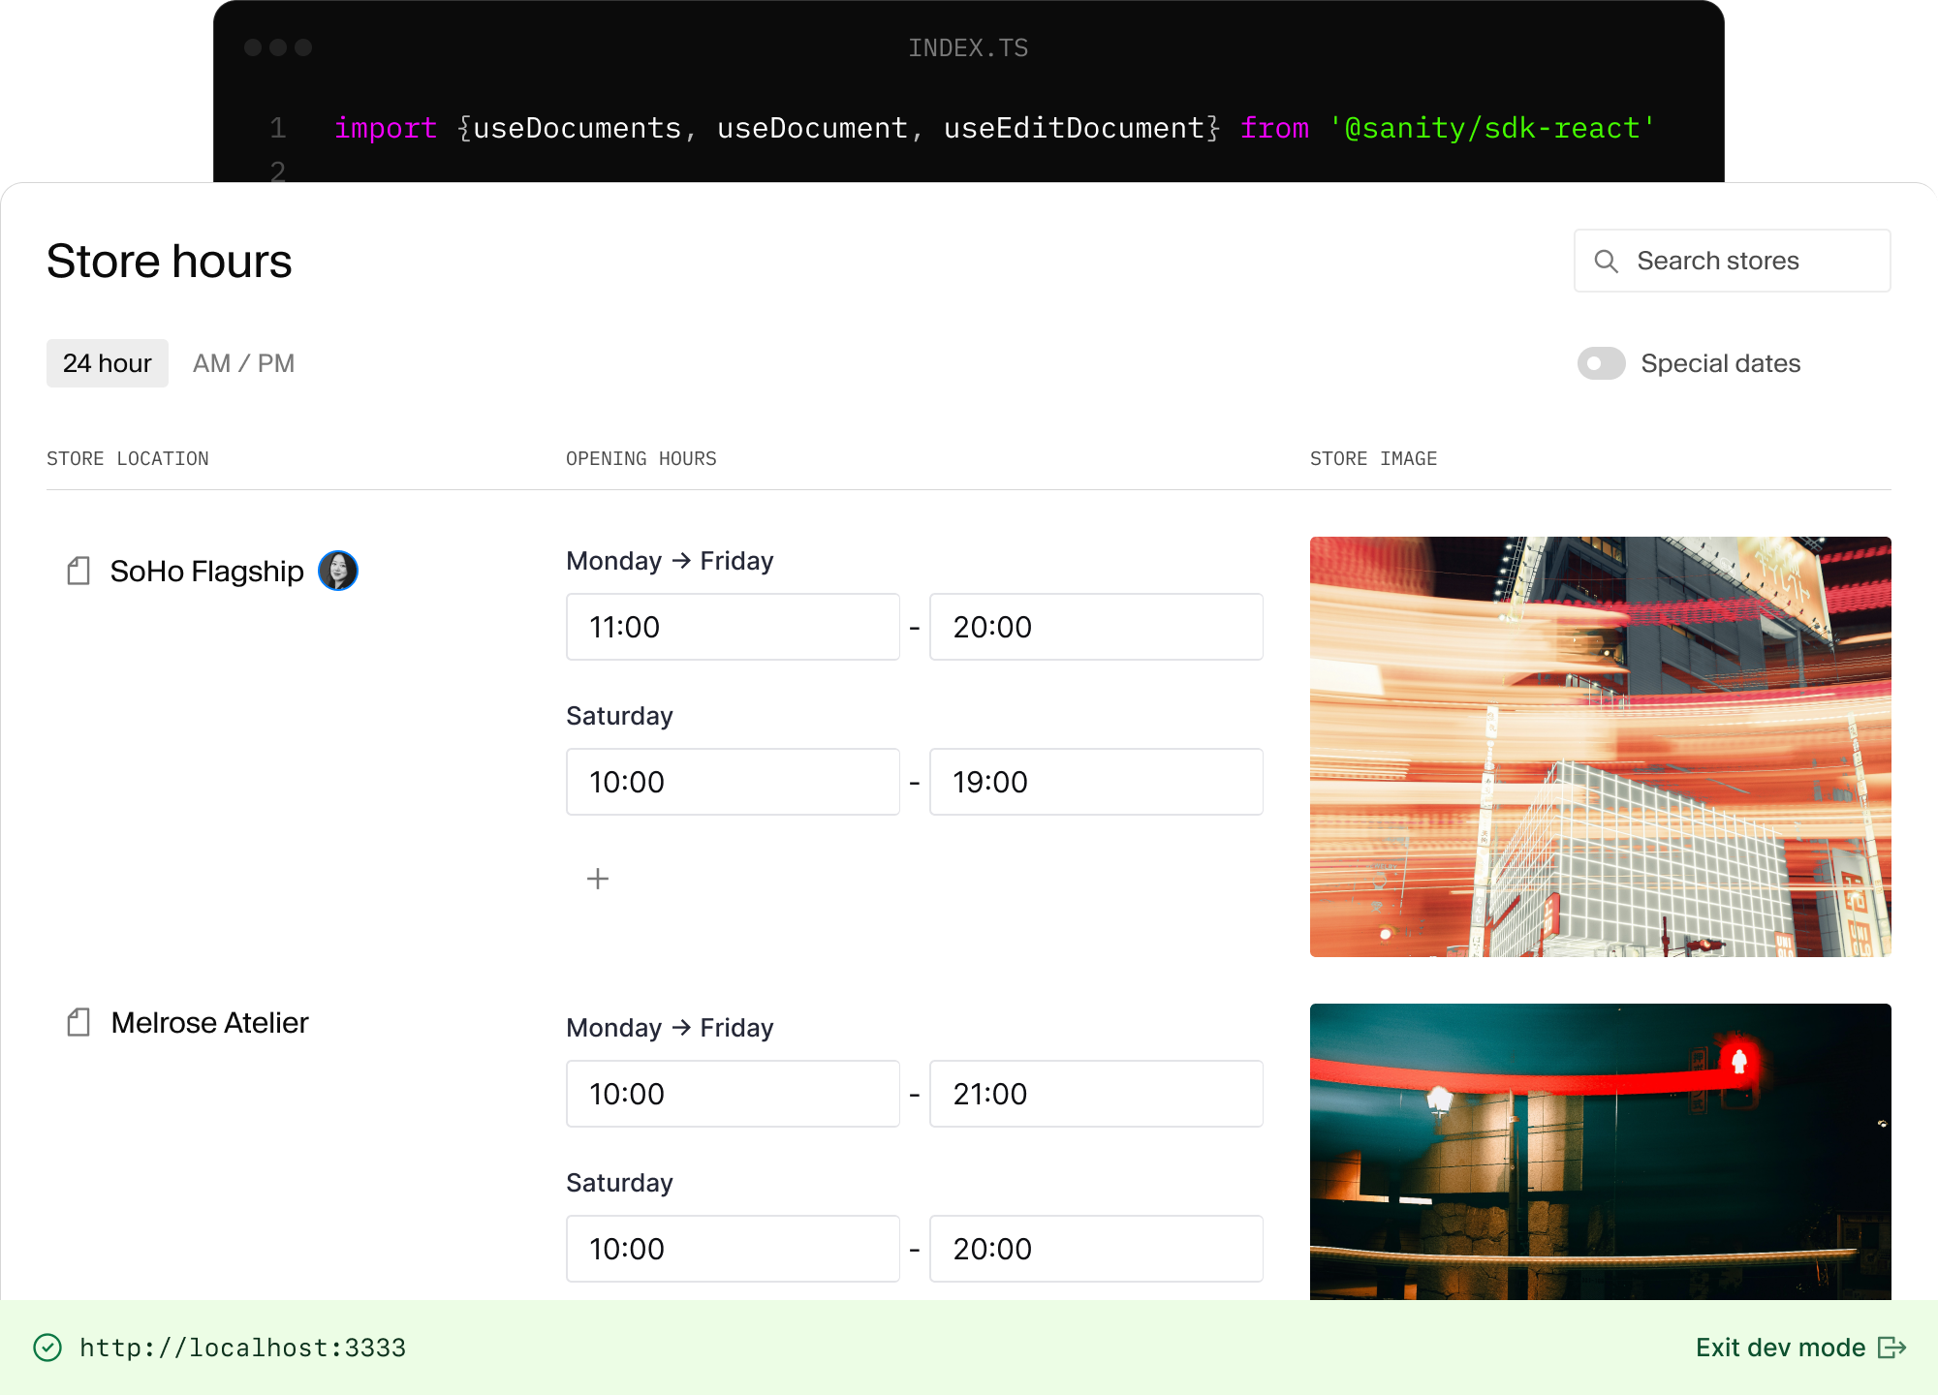
Task: Click Melrose Atelier Saturday label
Action: (x=619, y=1183)
